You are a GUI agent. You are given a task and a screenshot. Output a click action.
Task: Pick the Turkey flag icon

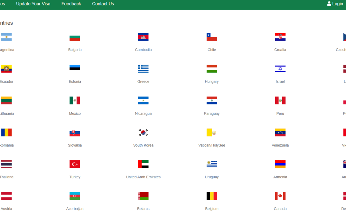tap(75, 164)
